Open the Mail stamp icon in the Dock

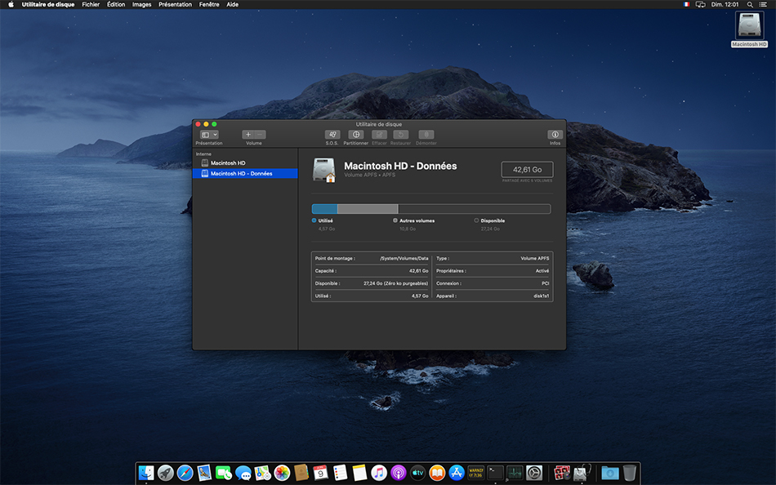[204, 473]
